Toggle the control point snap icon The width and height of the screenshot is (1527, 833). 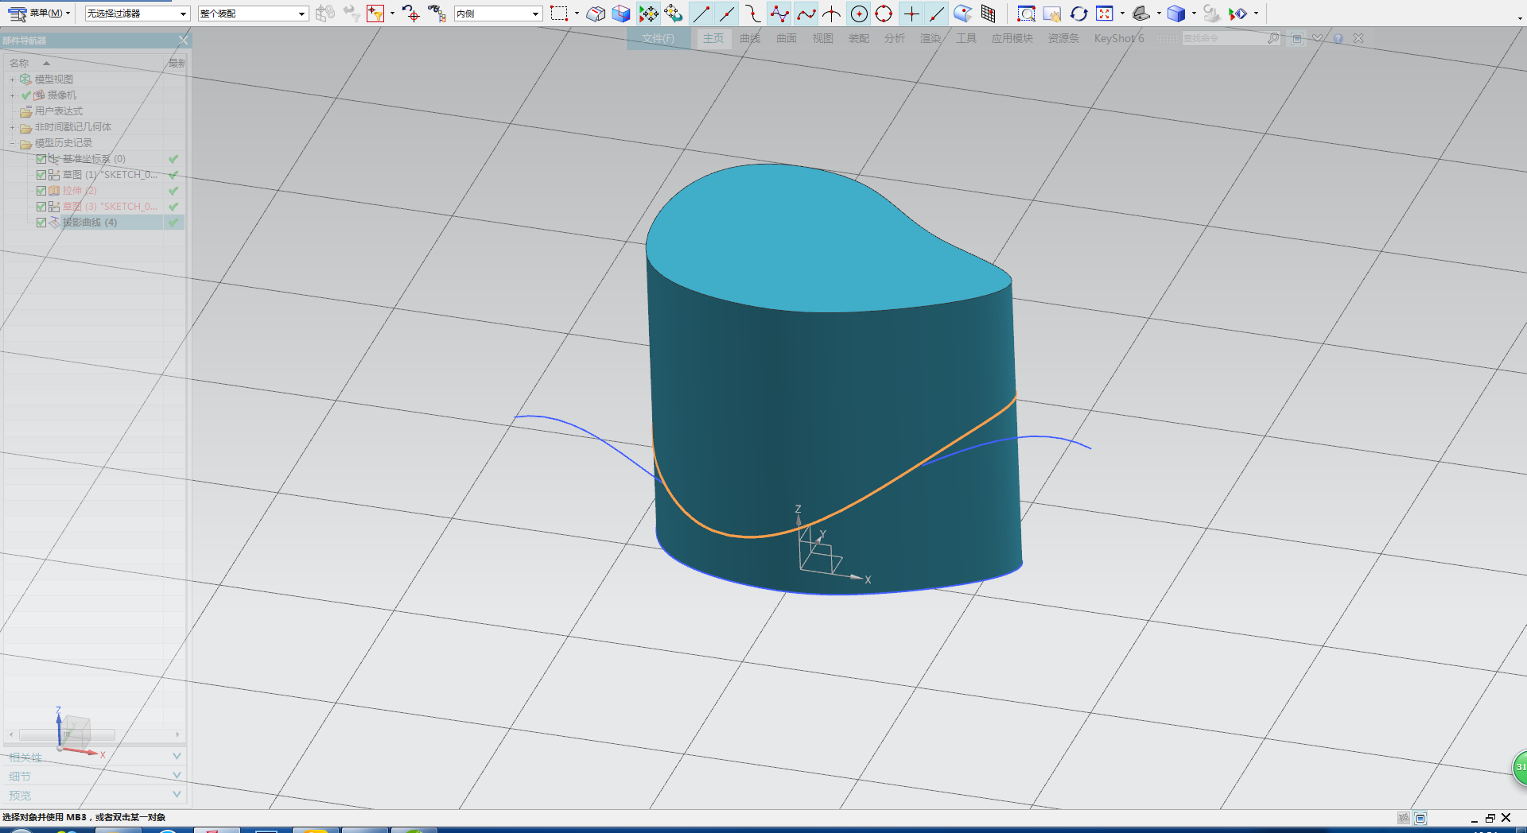(x=752, y=14)
